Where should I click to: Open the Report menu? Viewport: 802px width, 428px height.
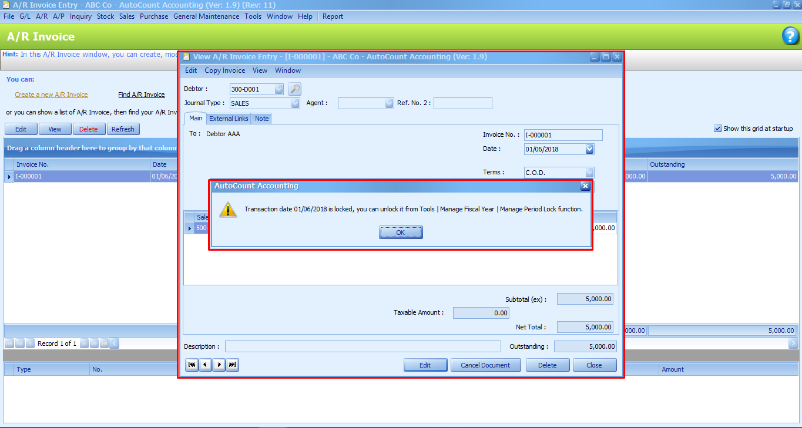[x=333, y=16]
